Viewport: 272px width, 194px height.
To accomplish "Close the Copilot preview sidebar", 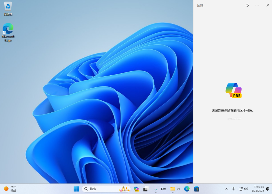I will [x=268, y=5].
